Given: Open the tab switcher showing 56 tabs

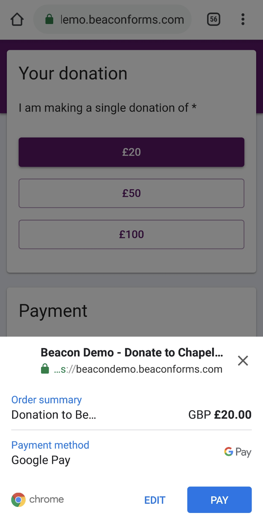Looking at the screenshot, I should 214,19.
